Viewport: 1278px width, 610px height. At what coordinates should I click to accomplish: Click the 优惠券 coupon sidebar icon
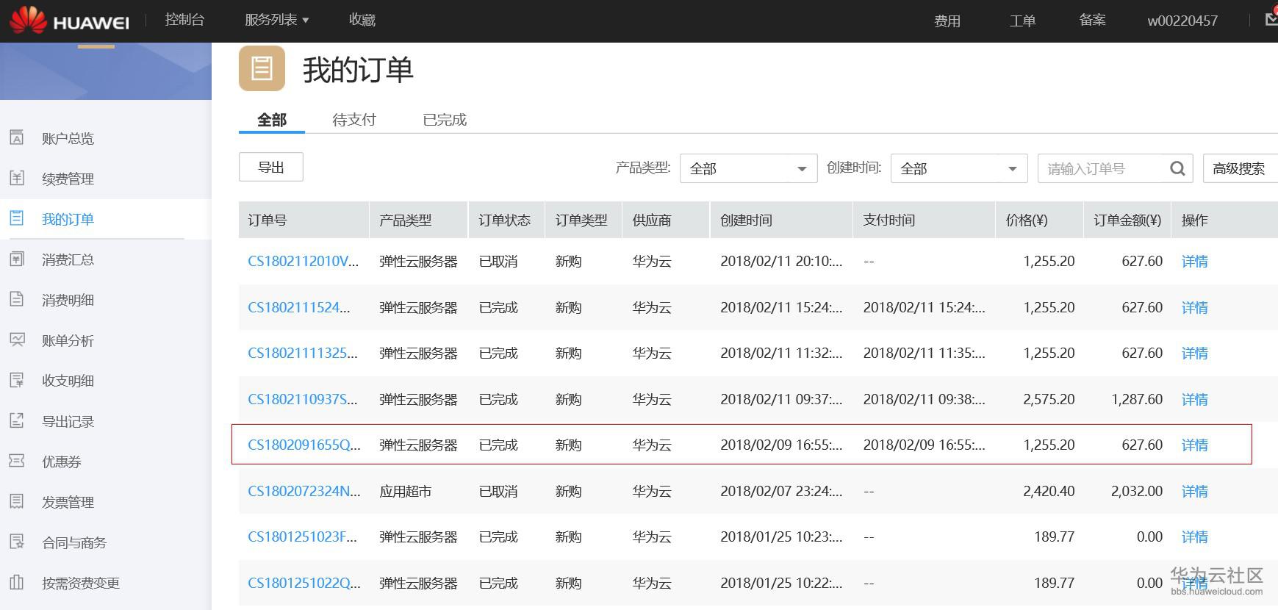click(x=17, y=461)
